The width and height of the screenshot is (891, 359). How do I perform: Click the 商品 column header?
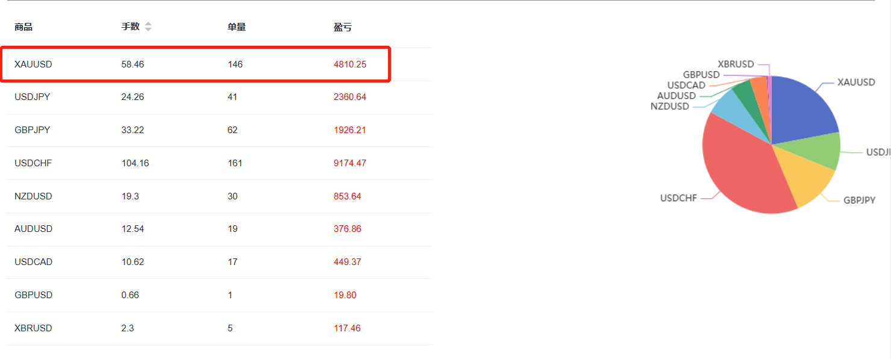pos(23,27)
